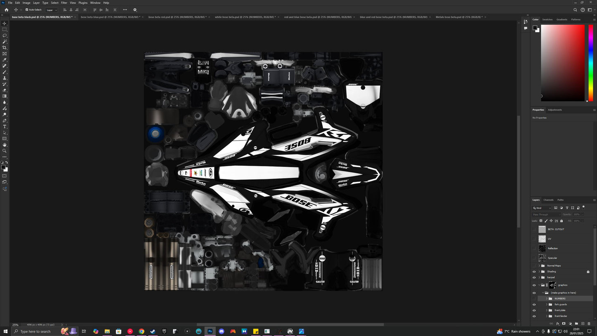Screen dimensions: 597x336
Task: Select the Frame tool
Action: (x=5, y=54)
